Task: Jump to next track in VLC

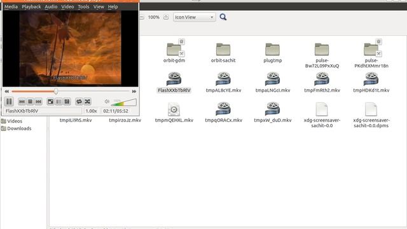Action: (38, 102)
